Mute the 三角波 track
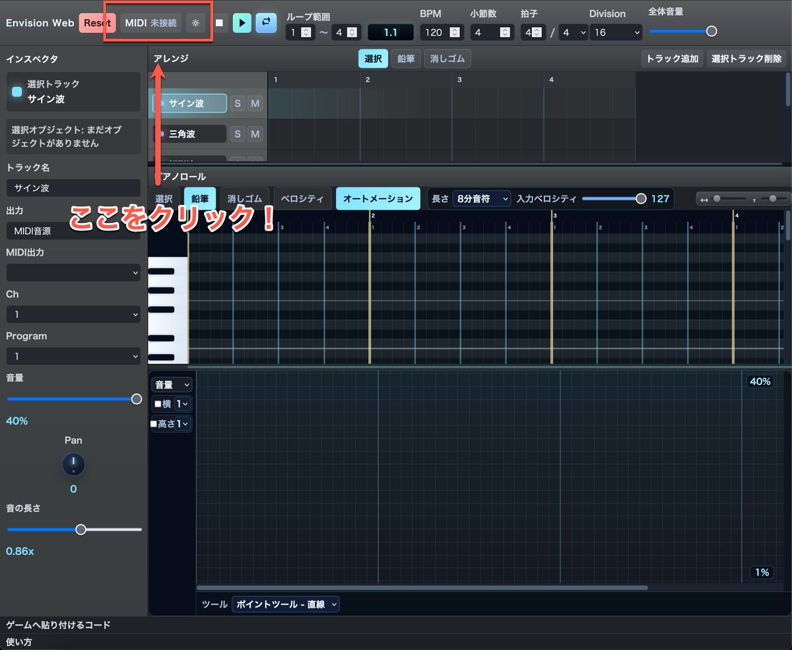 (255, 134)
